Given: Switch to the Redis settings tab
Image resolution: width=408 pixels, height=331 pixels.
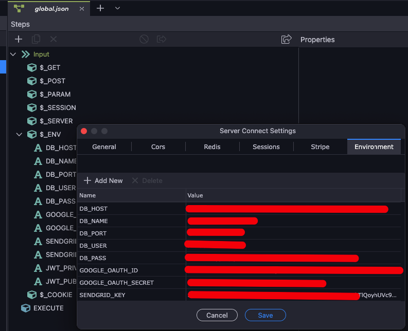Looking at the screenshot, I should 212,147.
